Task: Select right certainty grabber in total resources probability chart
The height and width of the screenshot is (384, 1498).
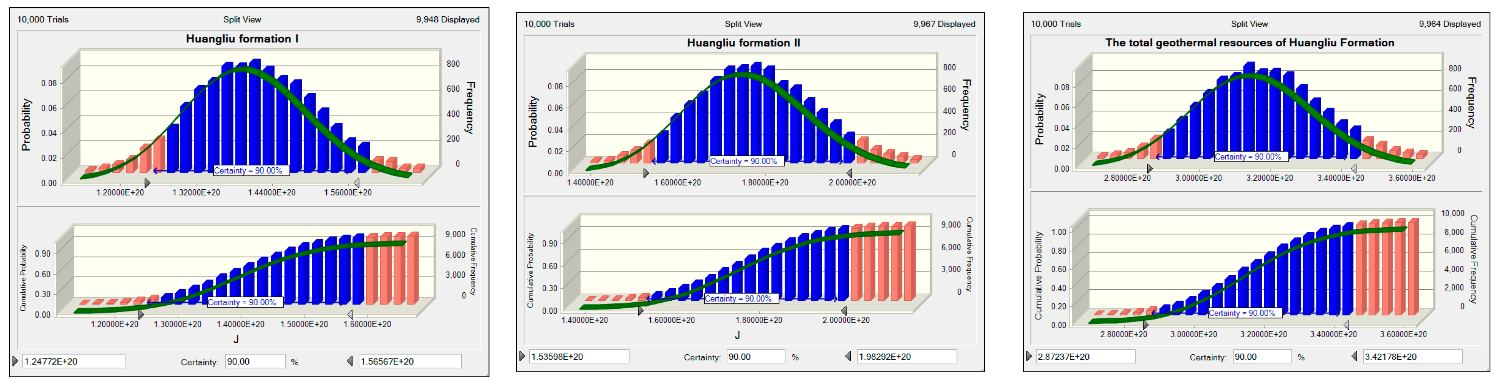Action: [x=1354, y=168]
